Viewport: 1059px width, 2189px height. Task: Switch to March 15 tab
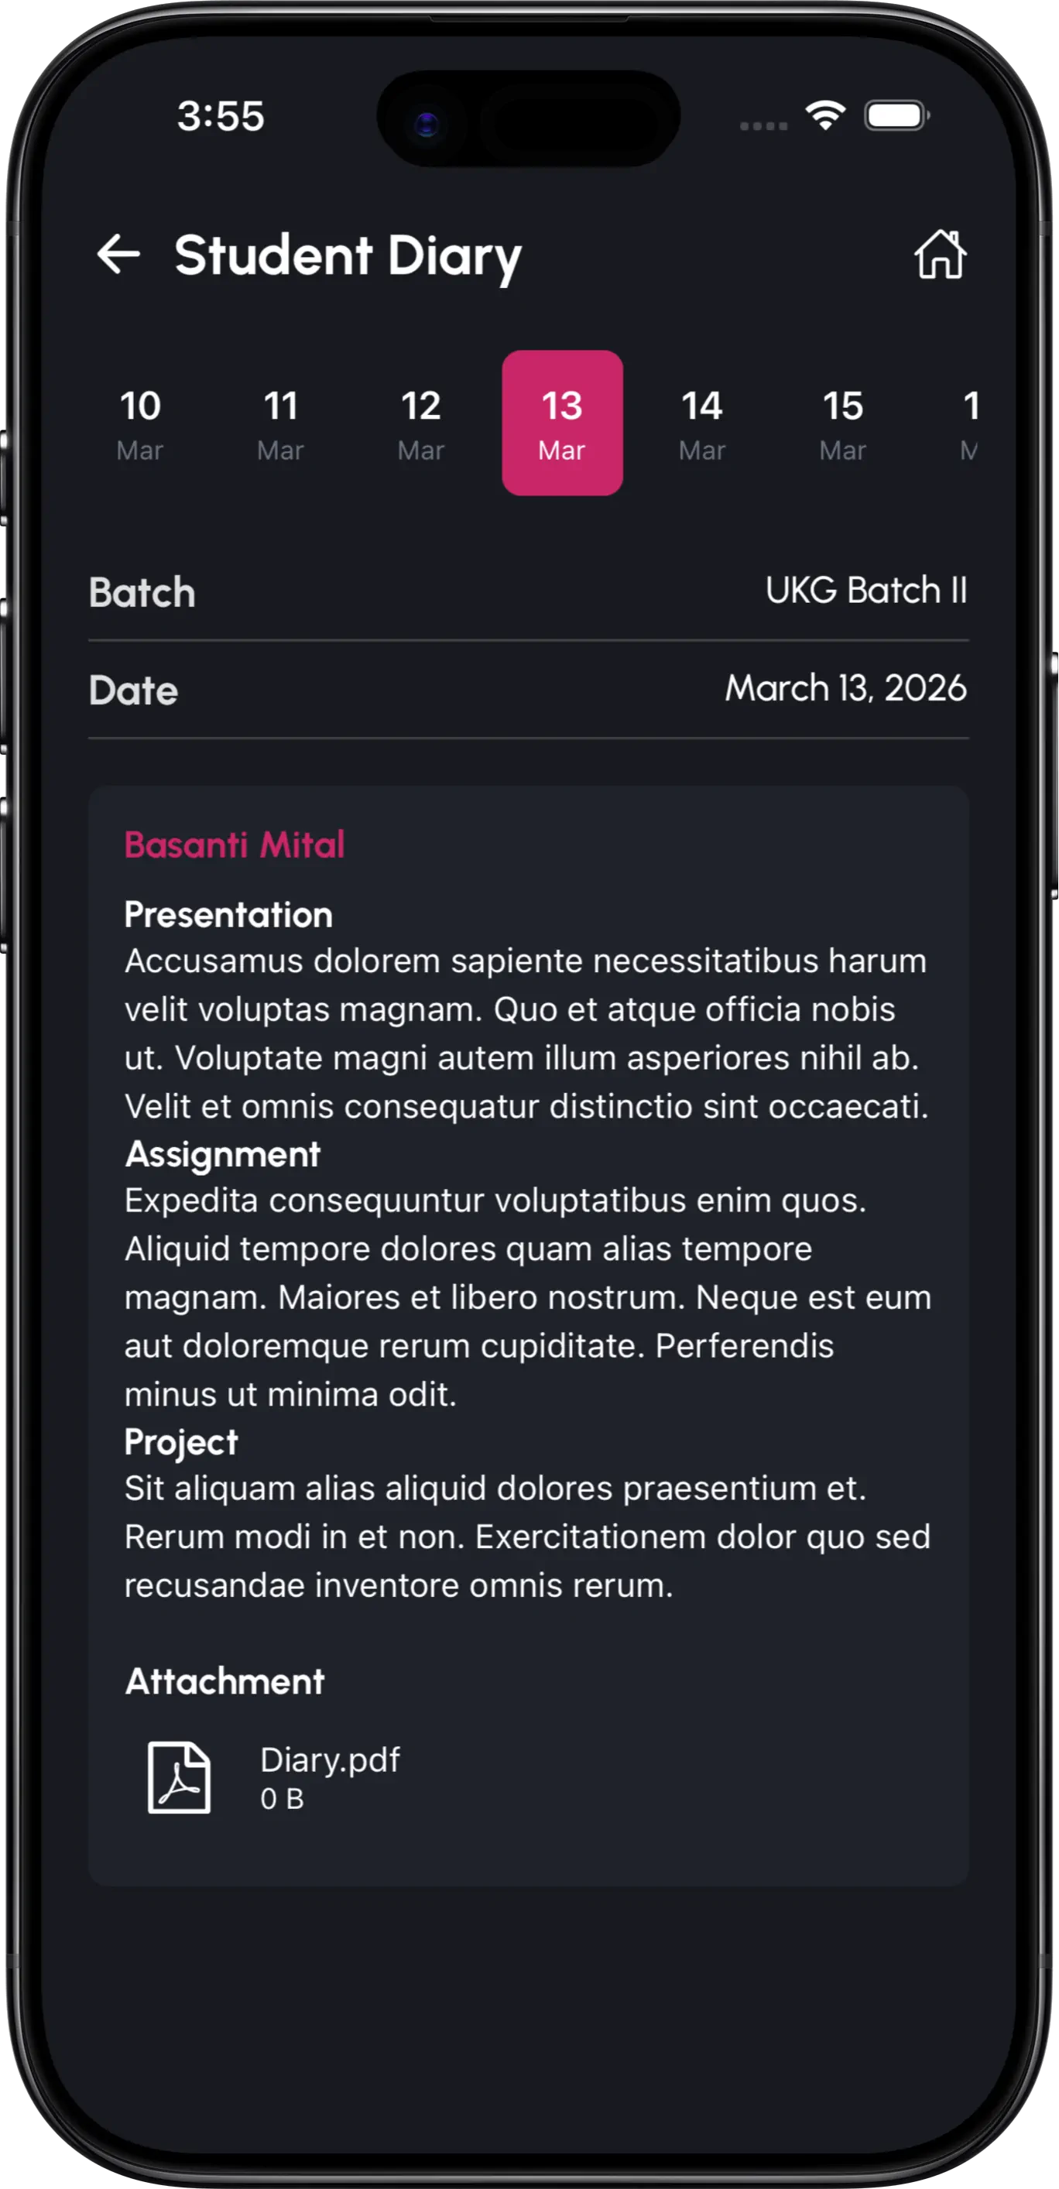[843, 423]
